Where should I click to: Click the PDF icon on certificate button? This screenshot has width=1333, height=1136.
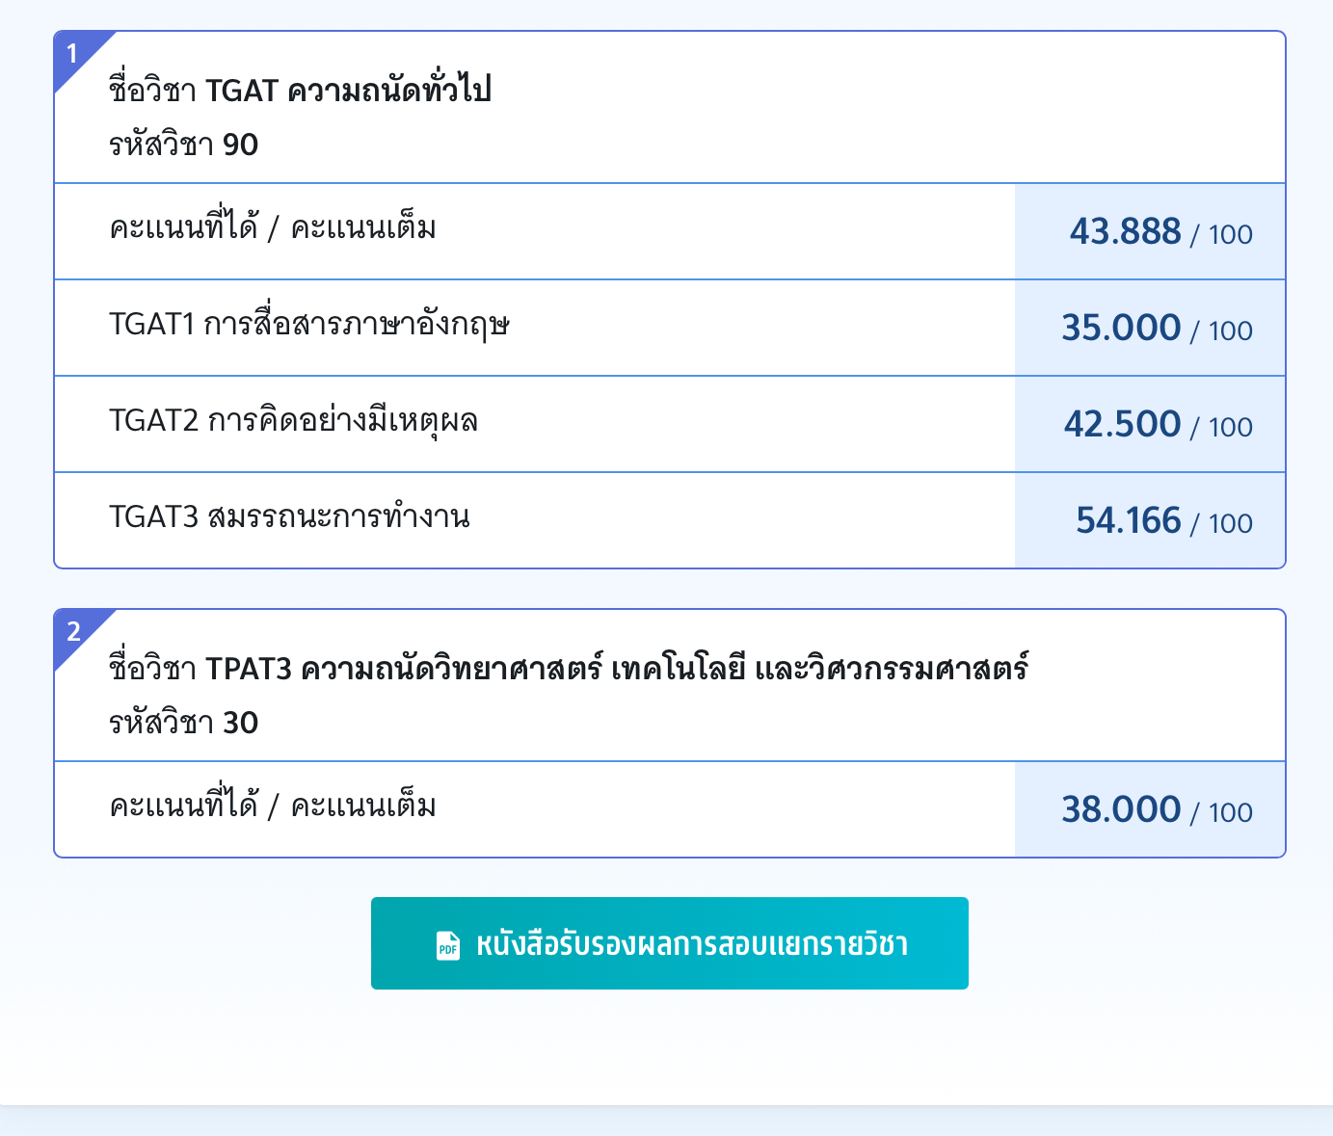point(448,945)
